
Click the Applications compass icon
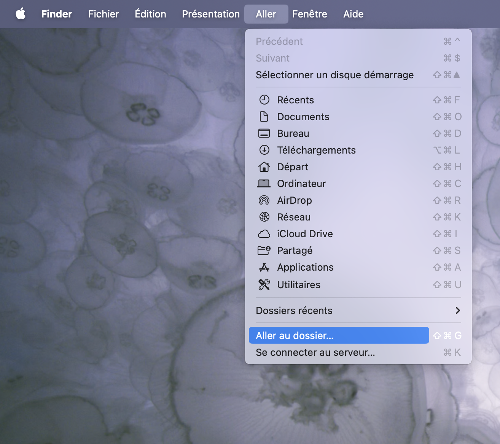(264, 267)
